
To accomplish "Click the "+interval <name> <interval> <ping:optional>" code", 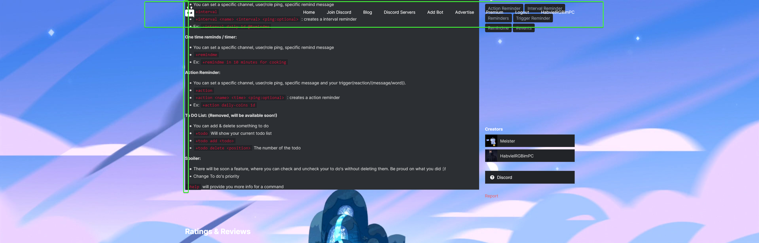I will [x=247, y=19].
